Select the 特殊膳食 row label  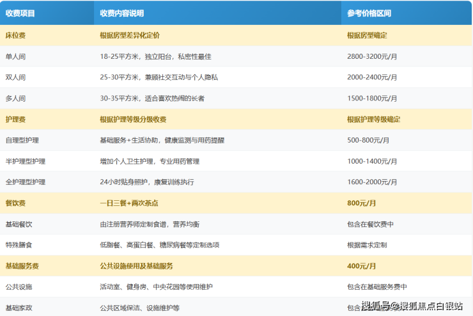point(19,245)
